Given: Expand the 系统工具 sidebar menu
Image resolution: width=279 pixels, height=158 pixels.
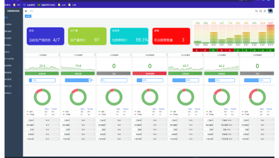Looking at the screenshot, I should click(13, 86).
